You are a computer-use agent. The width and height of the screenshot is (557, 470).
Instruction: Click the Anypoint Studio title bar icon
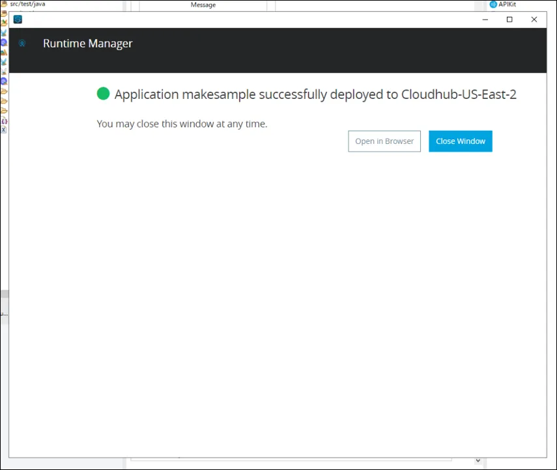(x=18, y=19)
